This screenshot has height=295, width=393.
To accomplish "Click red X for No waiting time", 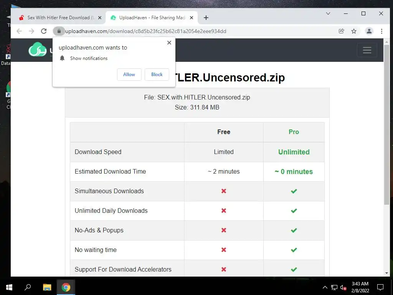I will click(x=224, y=250).
